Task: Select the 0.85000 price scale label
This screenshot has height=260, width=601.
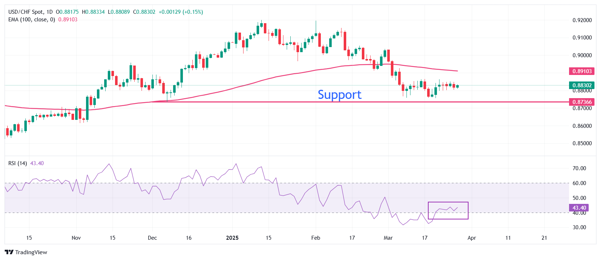Action: [582, 143]
